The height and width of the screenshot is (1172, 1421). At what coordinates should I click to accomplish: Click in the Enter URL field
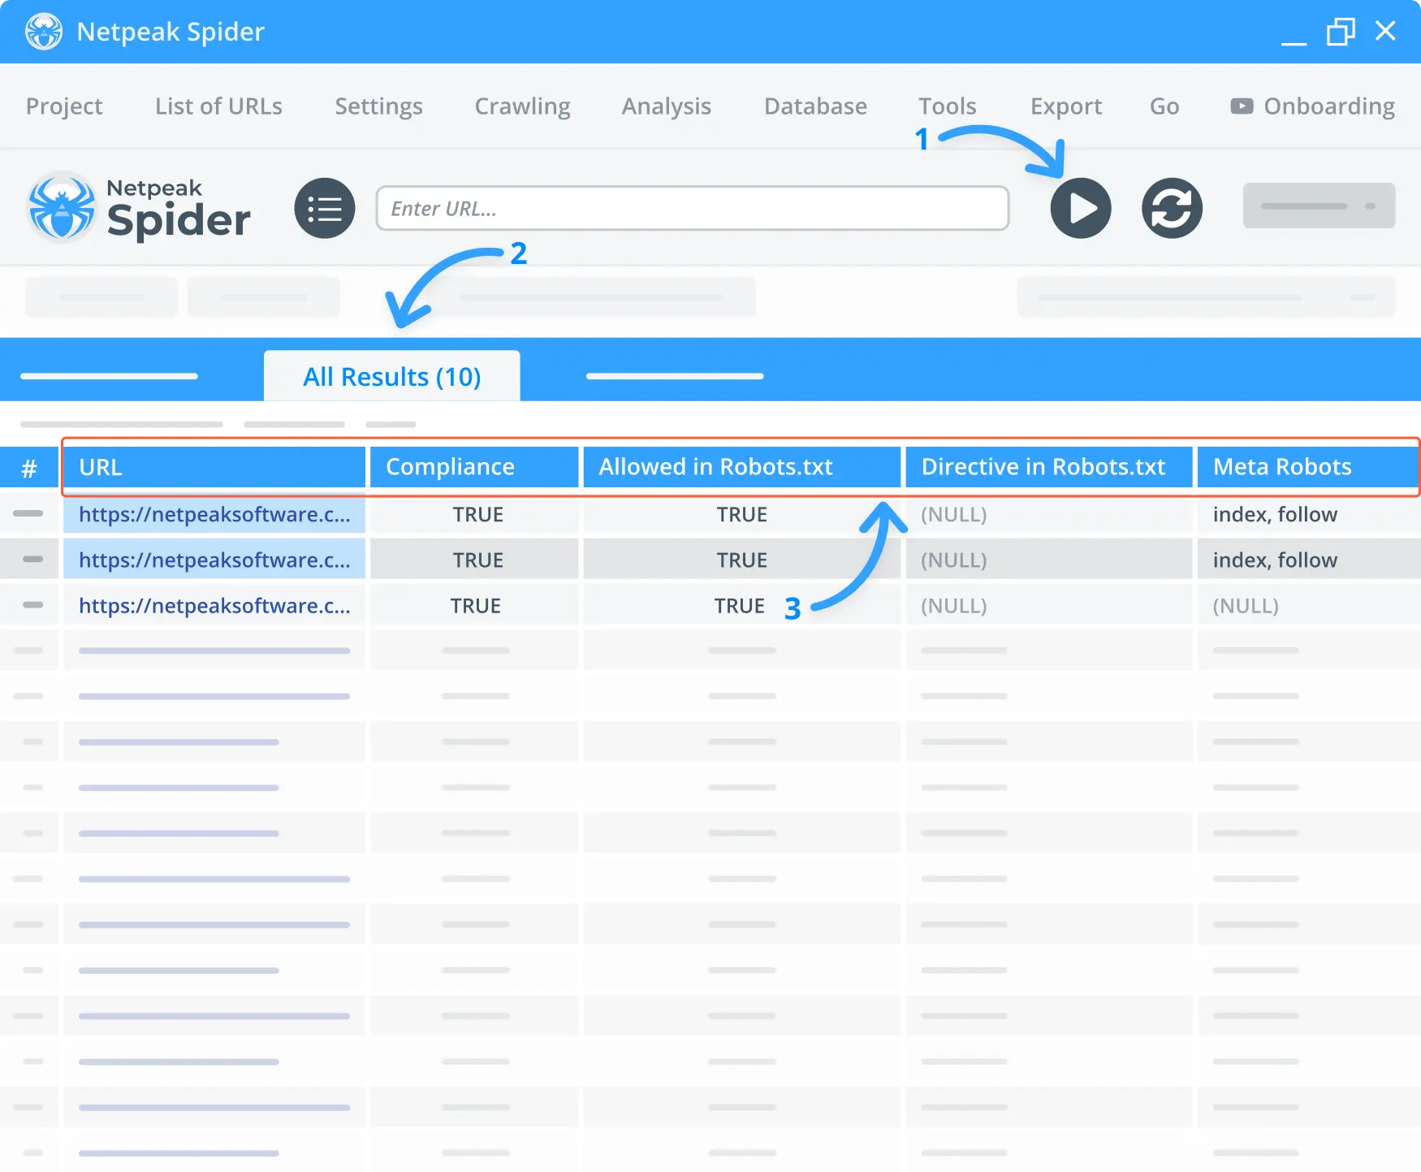coord(692,208)
